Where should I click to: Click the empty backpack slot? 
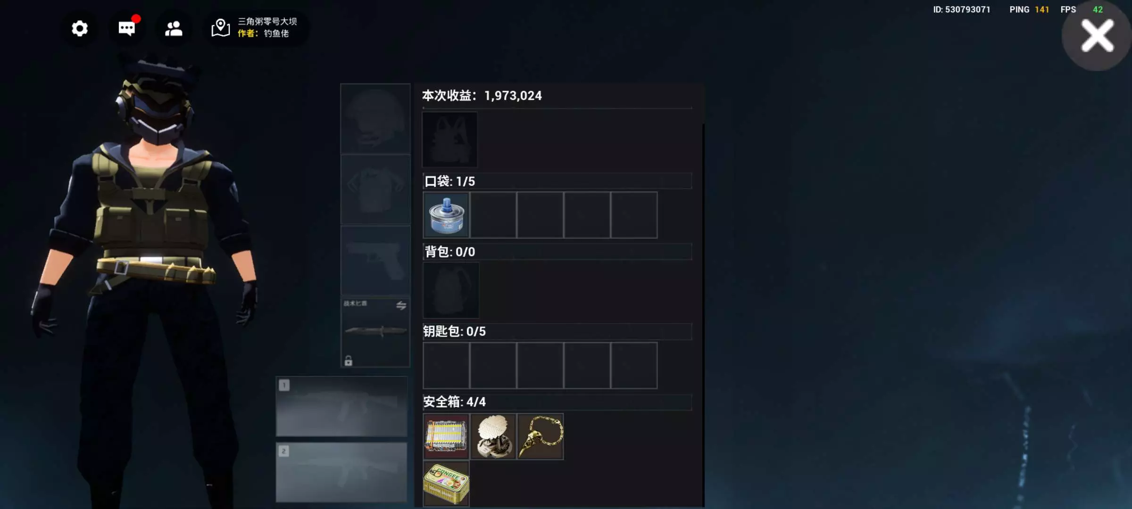[451, 290]
